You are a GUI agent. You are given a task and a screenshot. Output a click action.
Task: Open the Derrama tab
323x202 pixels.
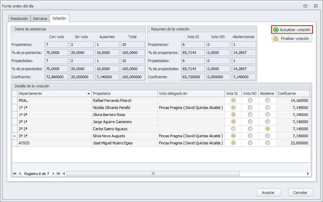(40, 19)
